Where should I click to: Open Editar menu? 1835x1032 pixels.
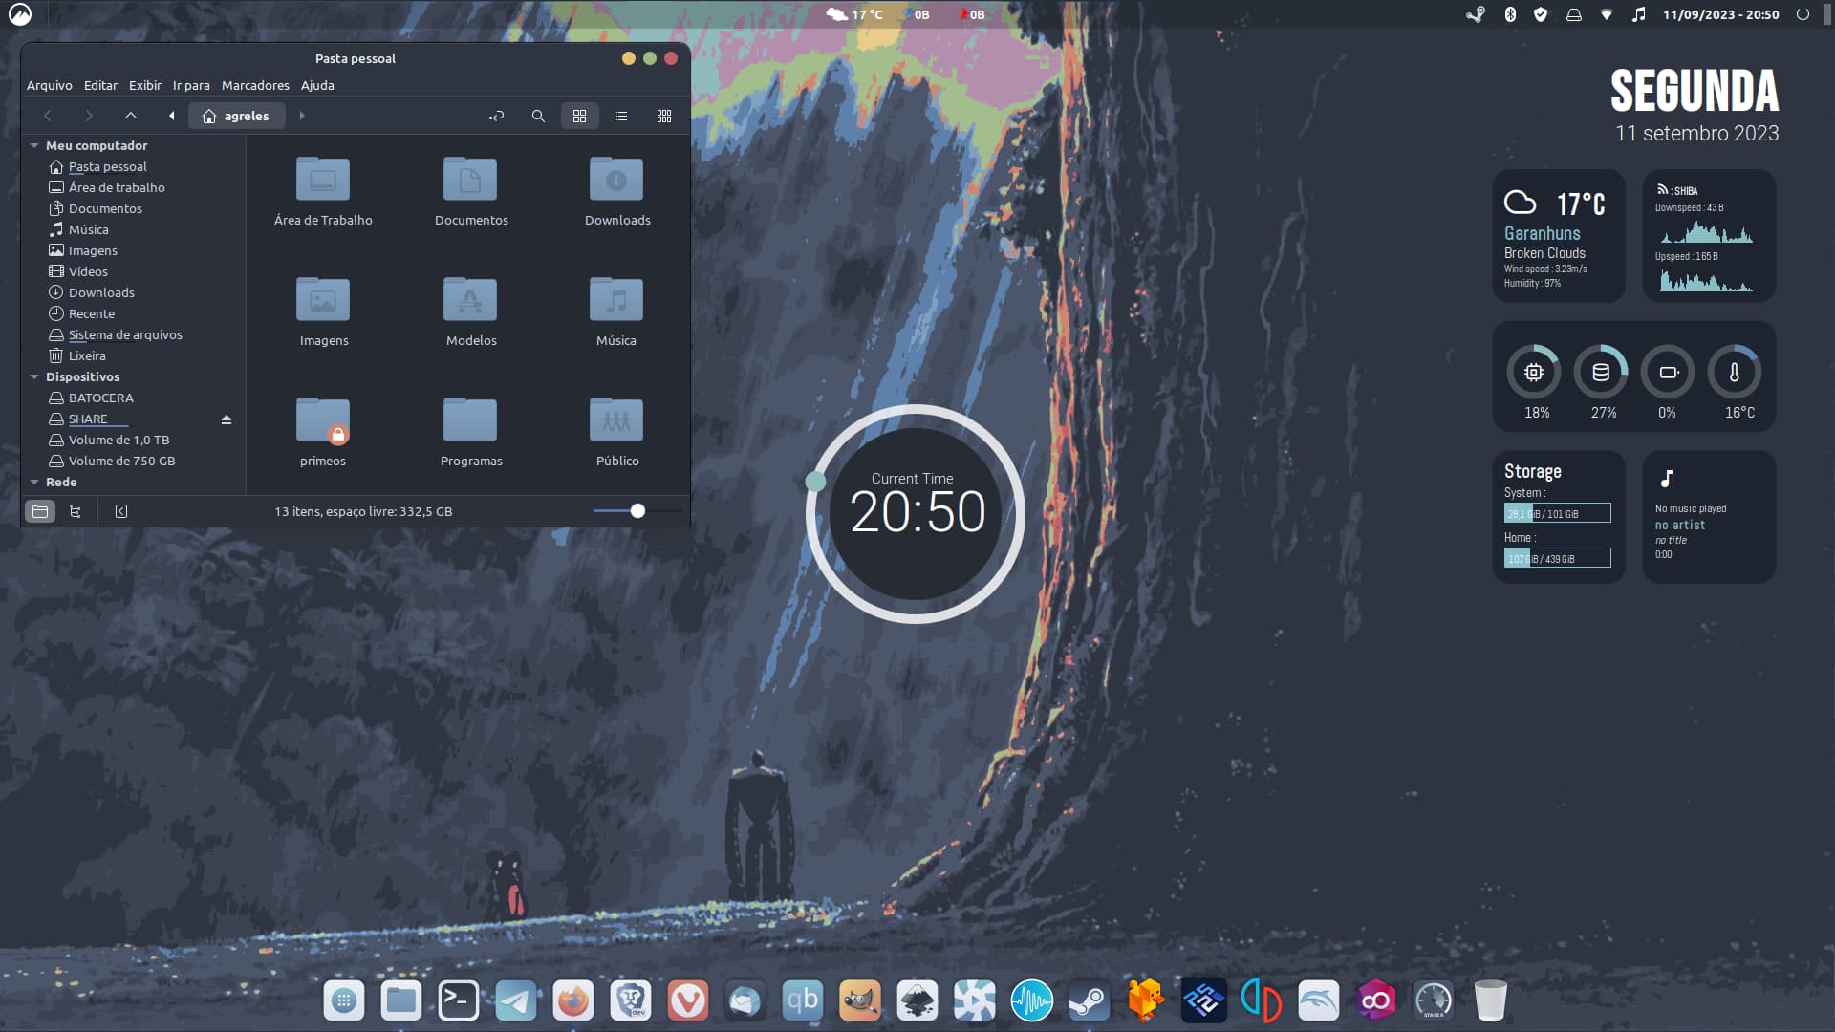coord(100,85)
